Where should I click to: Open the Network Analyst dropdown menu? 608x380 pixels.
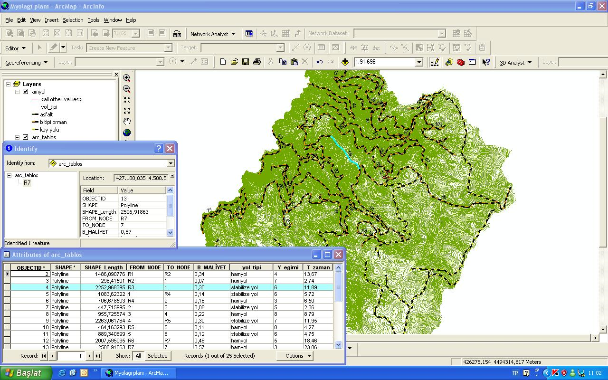coord(213,34)
